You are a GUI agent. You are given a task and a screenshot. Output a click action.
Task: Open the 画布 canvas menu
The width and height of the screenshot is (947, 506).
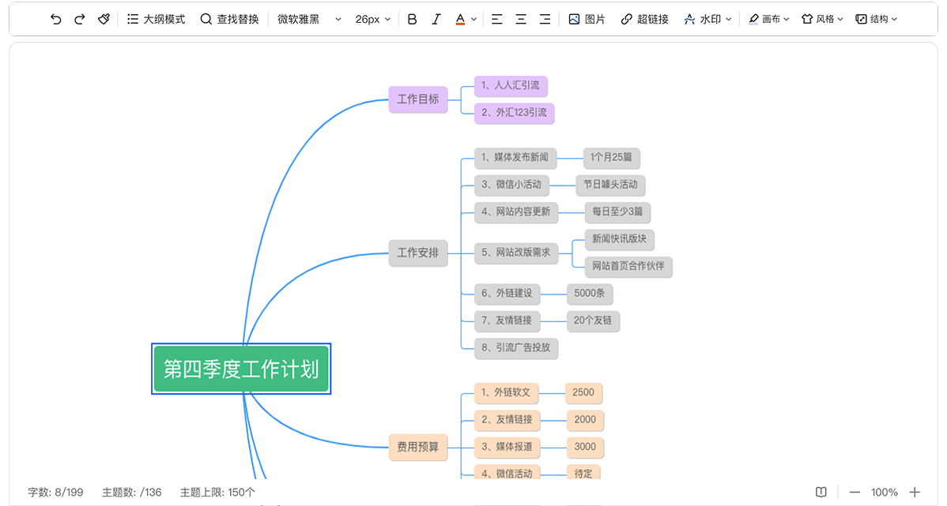tap(768, 19)
